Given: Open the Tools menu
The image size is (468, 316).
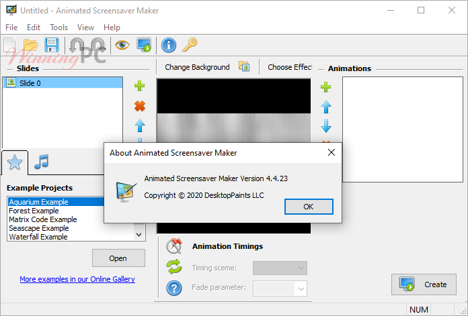Looking at the screenshot, I should 58,28.
